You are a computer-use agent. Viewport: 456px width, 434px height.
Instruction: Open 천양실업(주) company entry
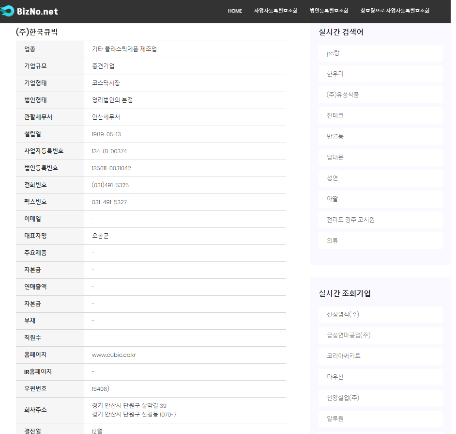[x=380, y=398]
